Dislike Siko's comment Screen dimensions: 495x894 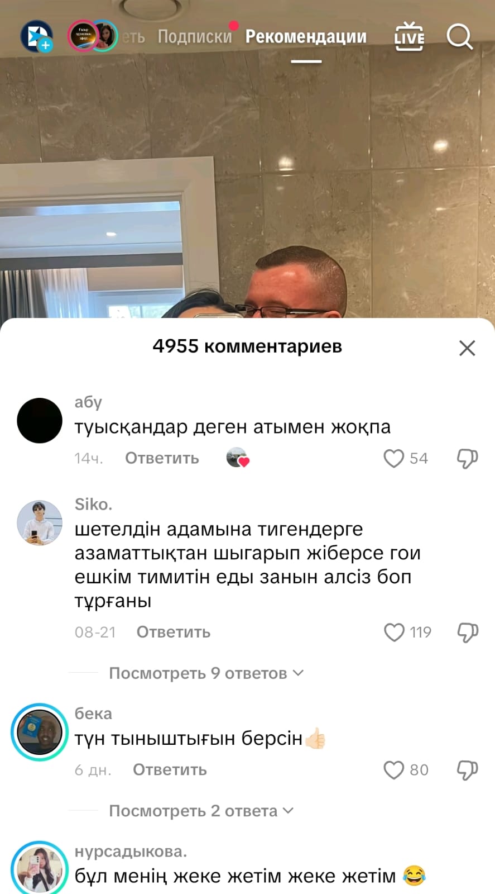click(x=467, y=633)
